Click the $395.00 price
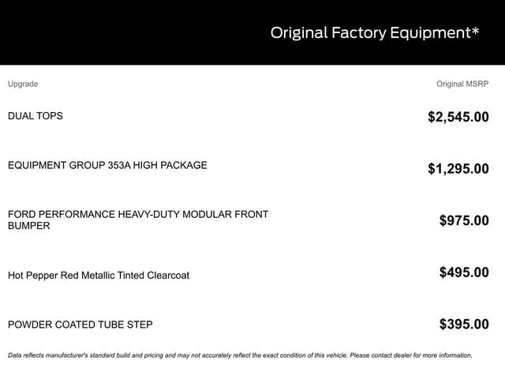 pos(464,325)
